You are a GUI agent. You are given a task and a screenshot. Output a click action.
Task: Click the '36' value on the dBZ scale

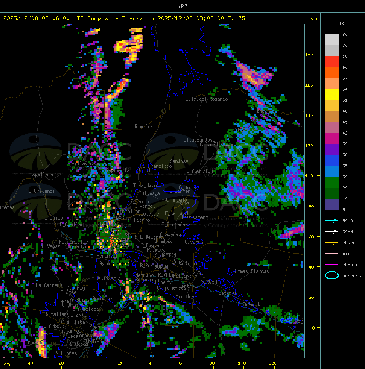click(345, 155)
